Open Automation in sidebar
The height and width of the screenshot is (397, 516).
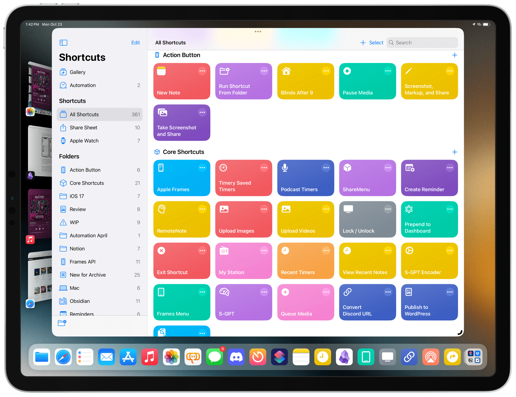coord(100,85)
